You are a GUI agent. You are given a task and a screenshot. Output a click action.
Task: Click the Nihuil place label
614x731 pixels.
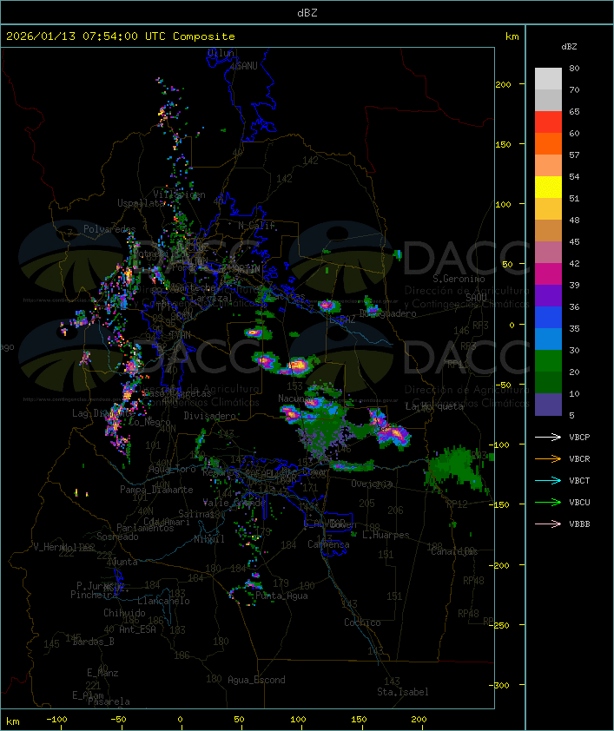(x=209, y=539)
